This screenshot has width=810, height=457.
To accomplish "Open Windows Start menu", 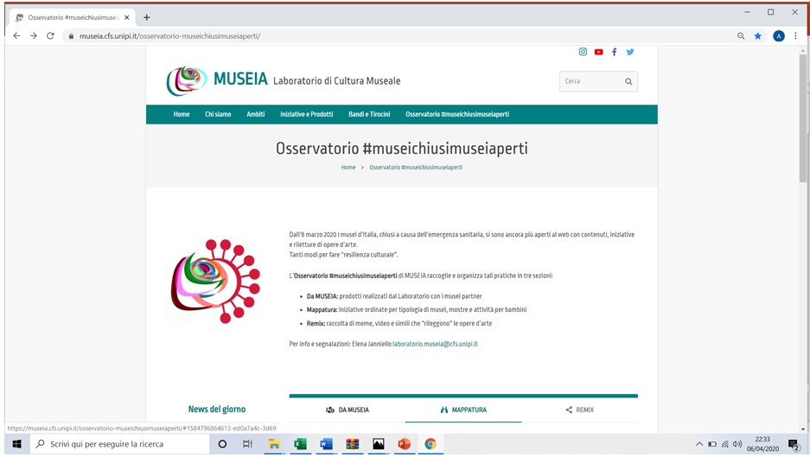I will coord(17,443).
